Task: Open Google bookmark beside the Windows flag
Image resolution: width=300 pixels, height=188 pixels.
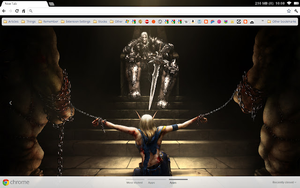Action: (x=134, y=22)
